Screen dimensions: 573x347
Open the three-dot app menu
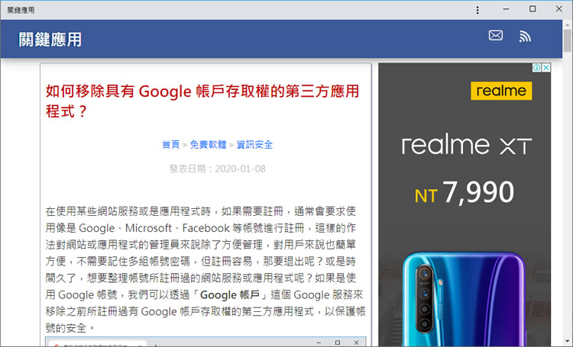tap(477, 10)
